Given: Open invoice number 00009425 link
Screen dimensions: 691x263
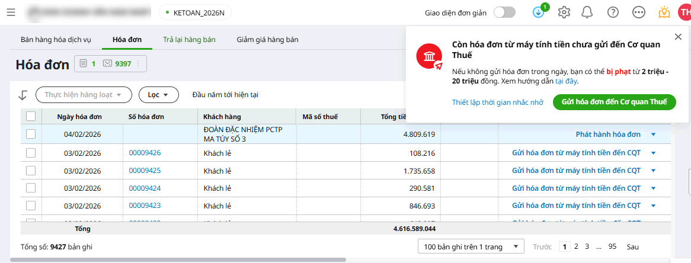Looking at the screenshot, I should click(x=145, y=171).
